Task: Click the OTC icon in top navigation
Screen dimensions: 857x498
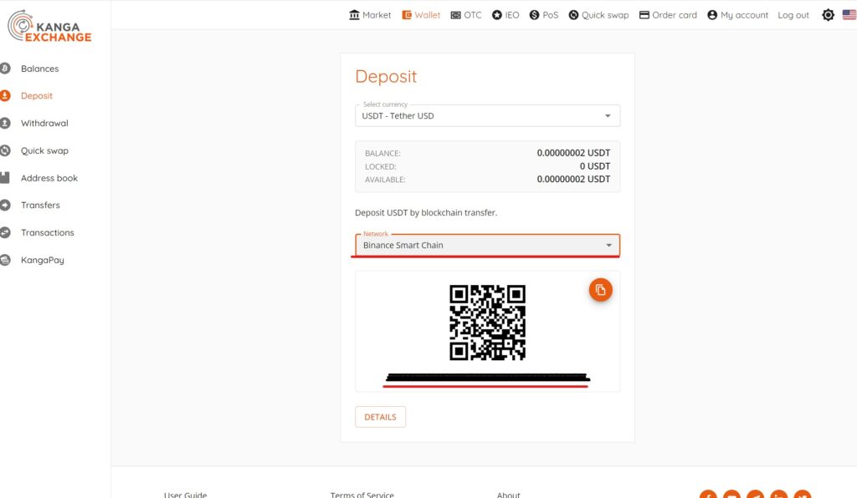Action: (455, 15)
